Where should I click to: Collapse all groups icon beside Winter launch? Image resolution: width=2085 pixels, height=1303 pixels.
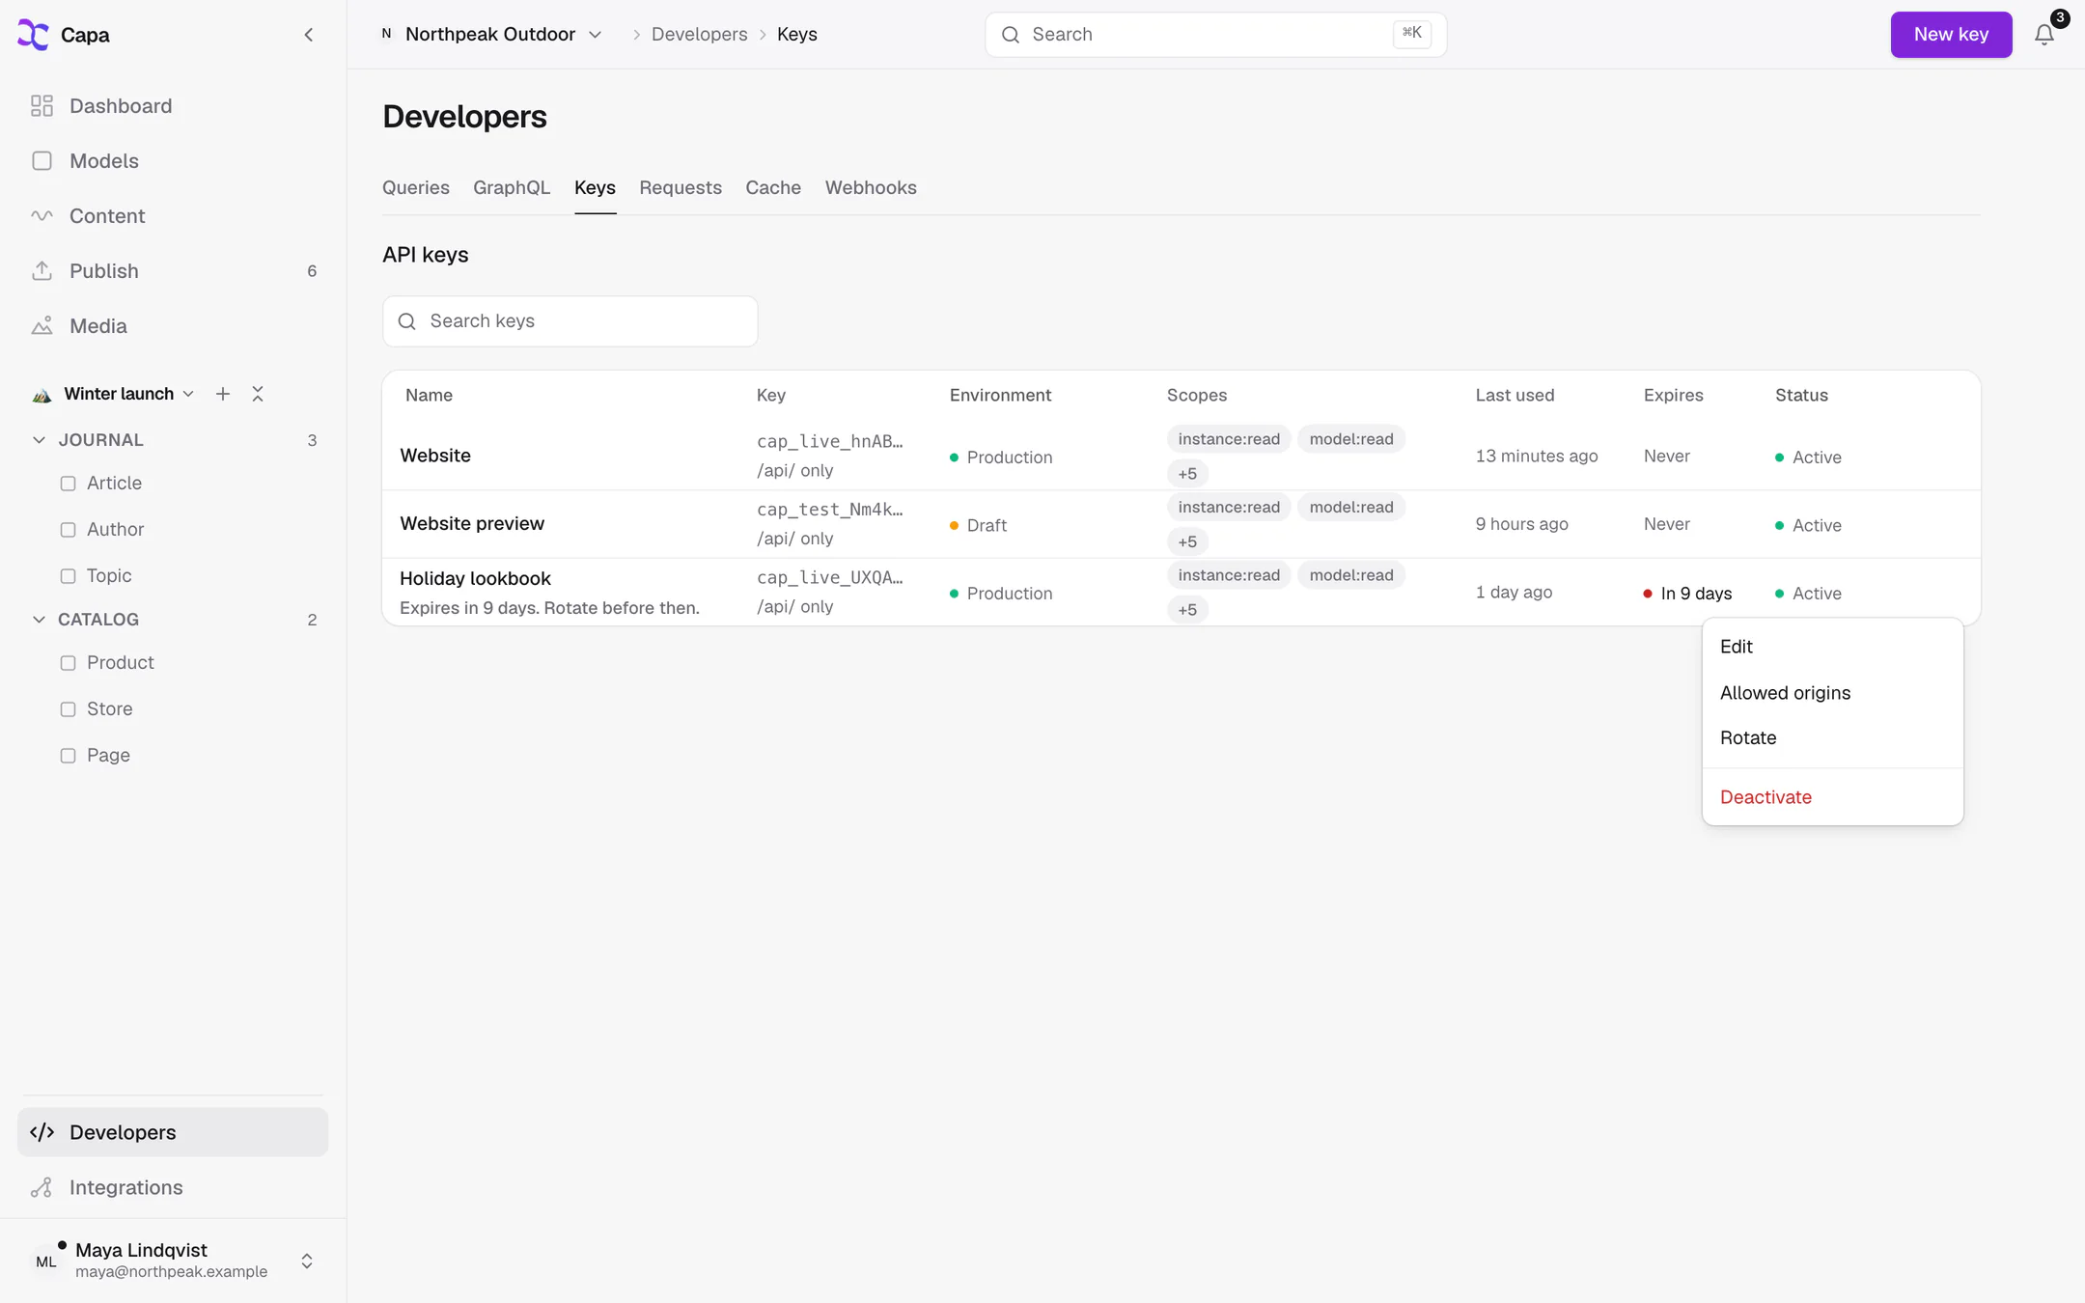coord(258,394)
